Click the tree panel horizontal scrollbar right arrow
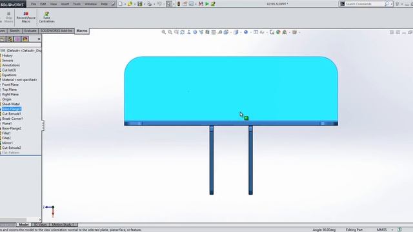Screen dimensions: 413x232 (40, 220)
